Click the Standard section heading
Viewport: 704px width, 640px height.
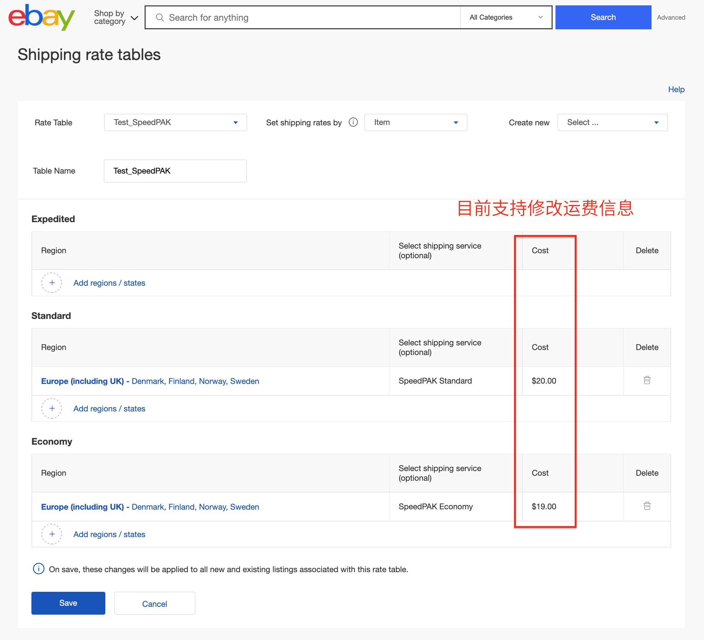[x=51, y=316]
